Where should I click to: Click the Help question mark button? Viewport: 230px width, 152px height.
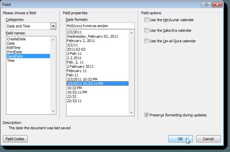click(206, 4)
